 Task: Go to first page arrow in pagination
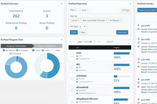point(71,42)
